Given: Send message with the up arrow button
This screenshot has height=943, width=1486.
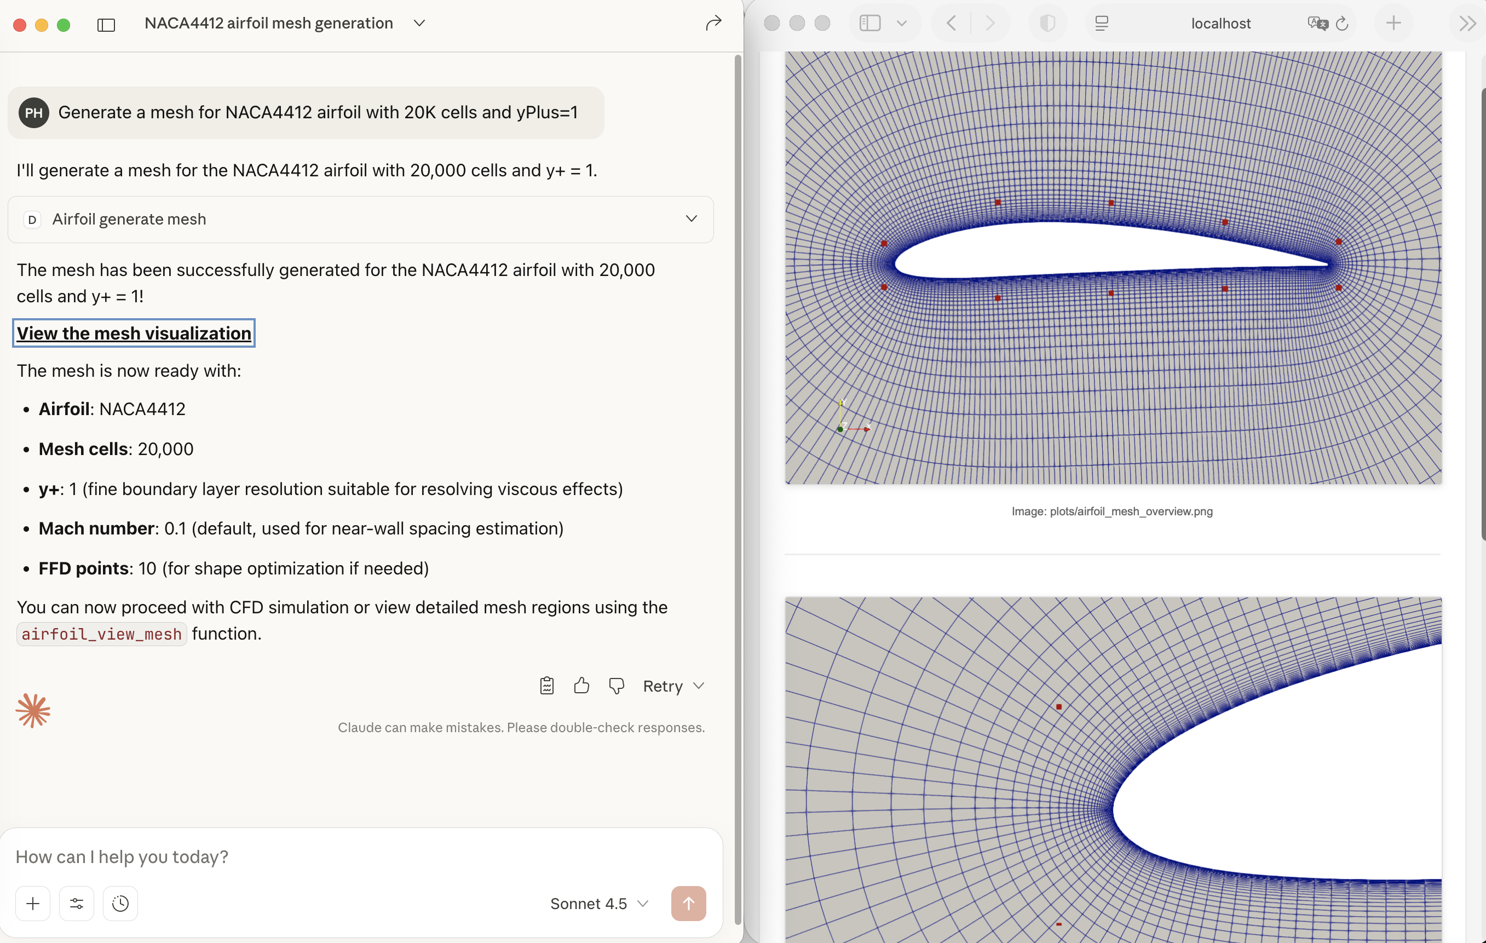Looking at the screenshot, I should (688, 904).
